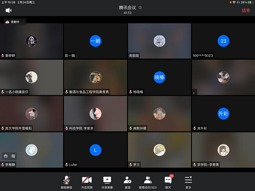The height and width of the screenshot is (191, 255).
Task: Select 高甜甜's Tom cat avatar
Action: (159, 41)
